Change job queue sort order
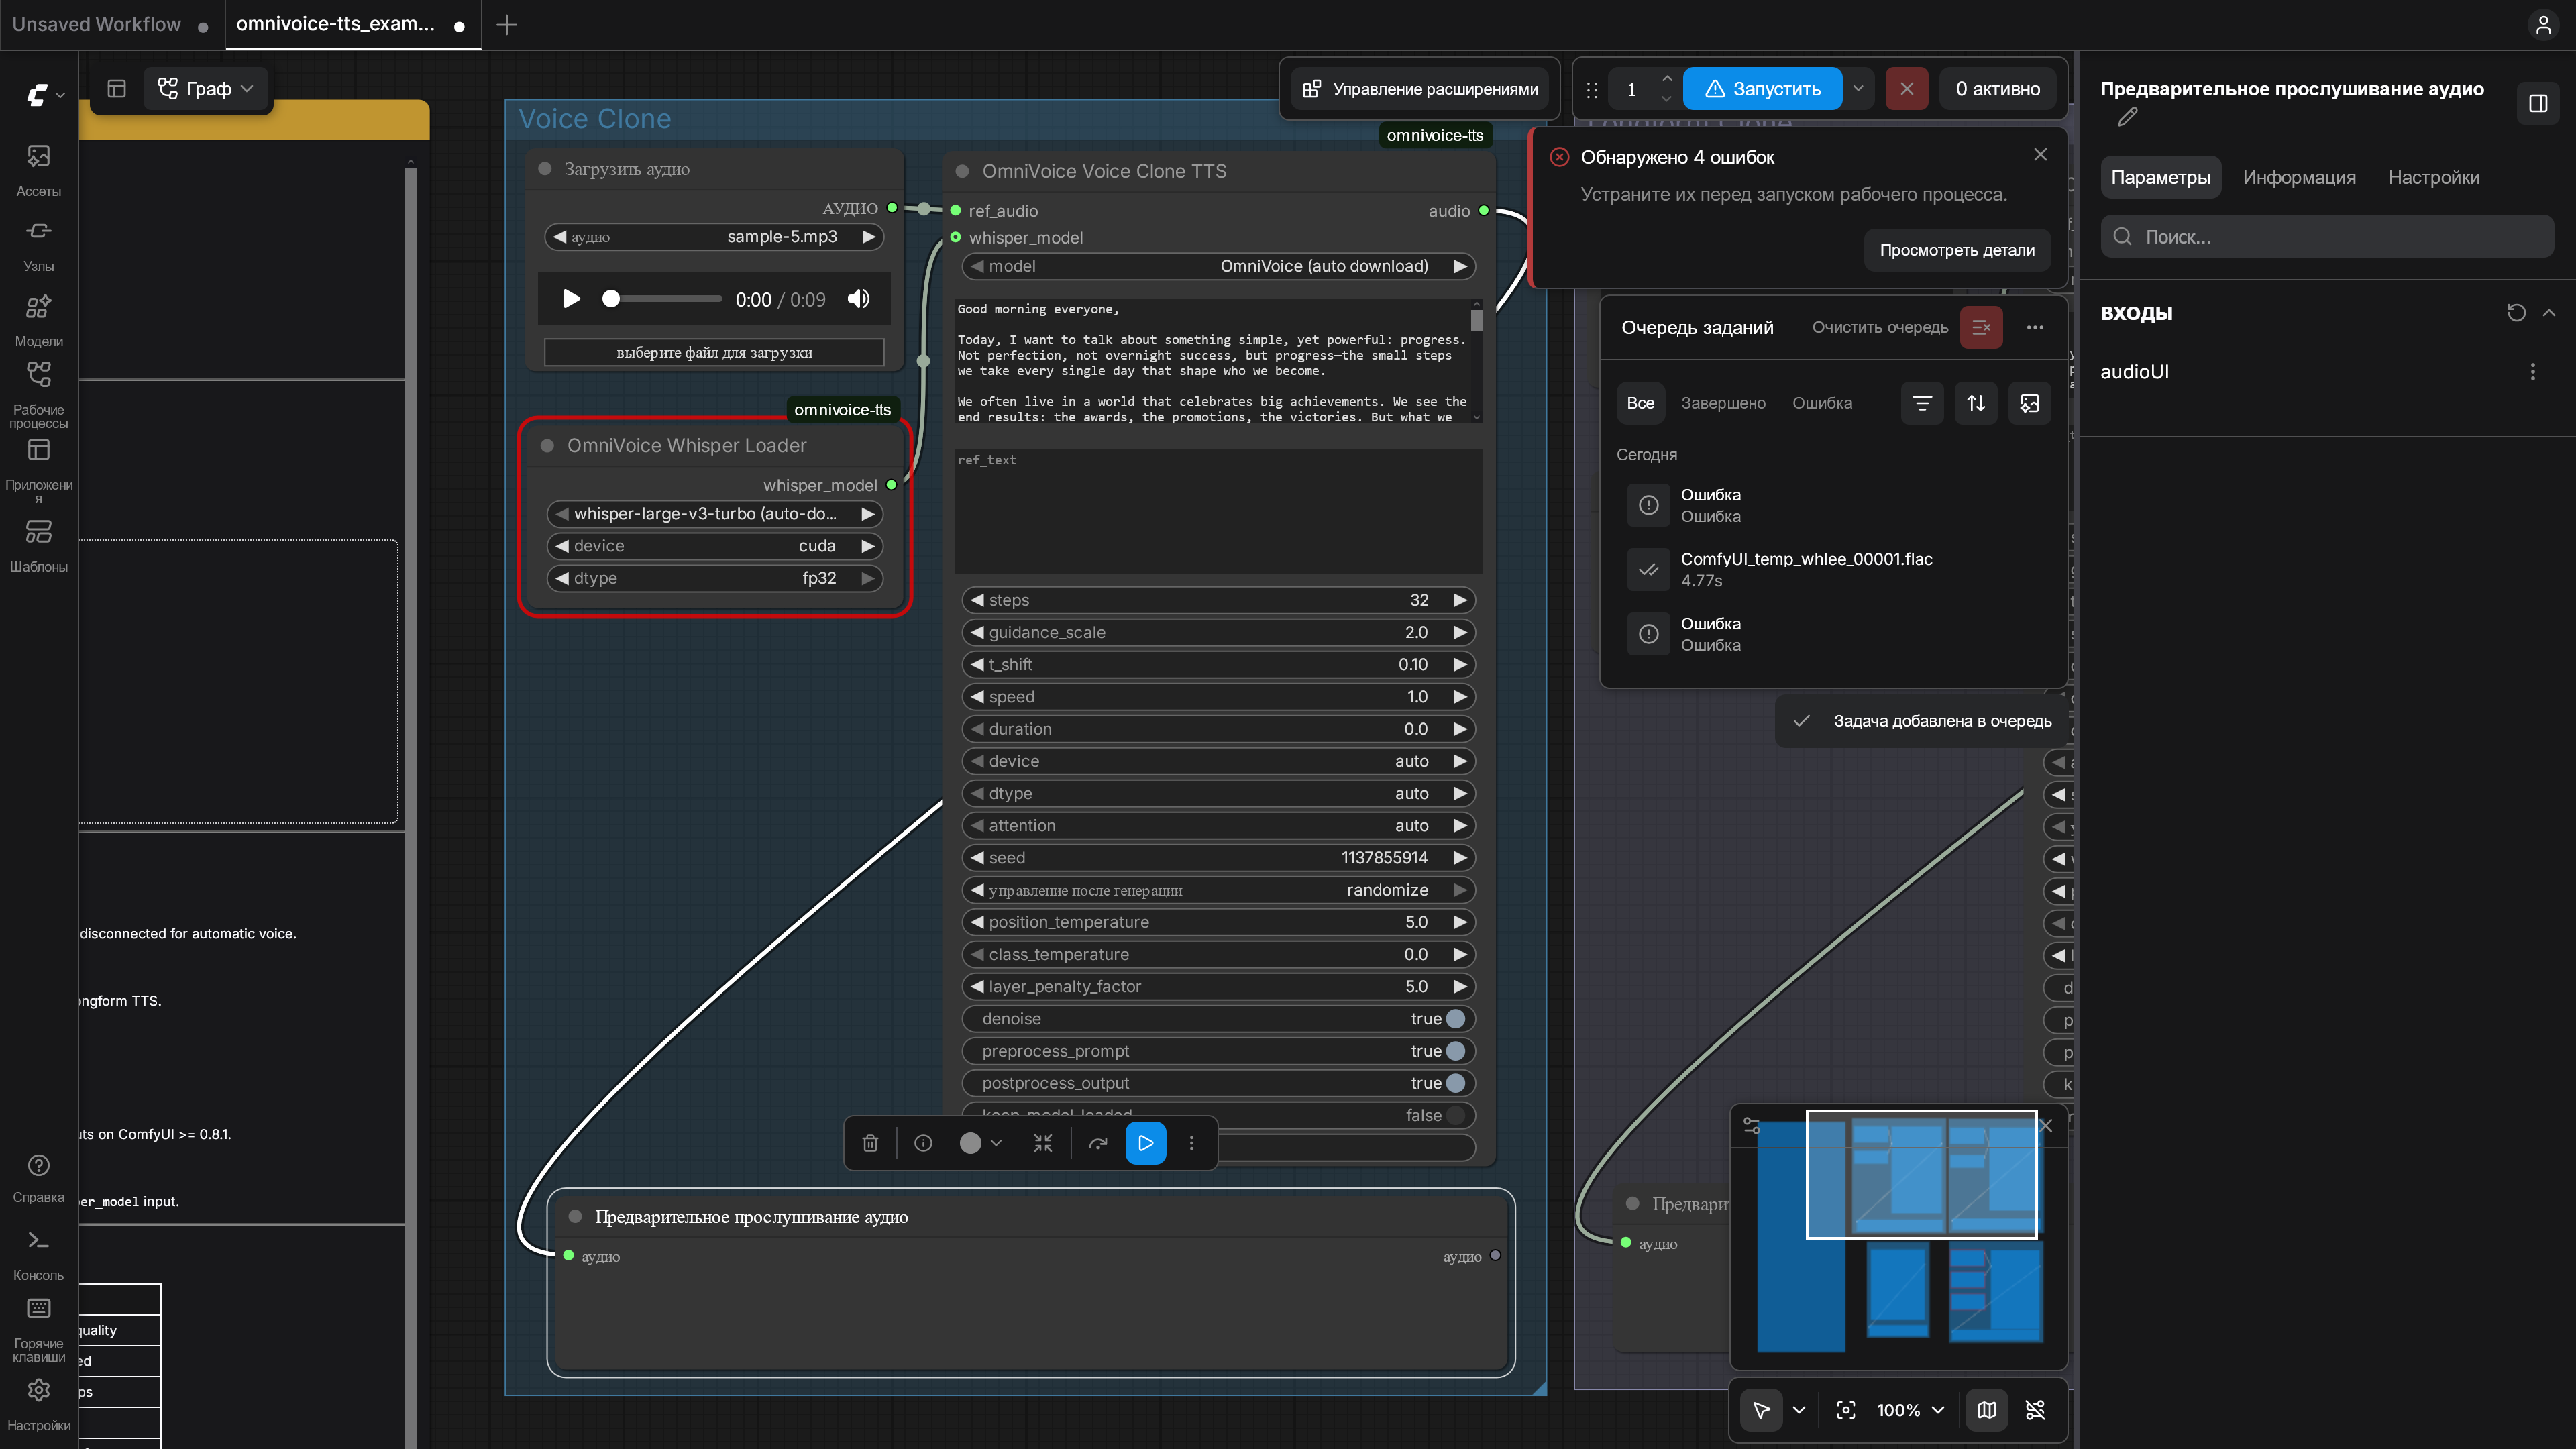The height and width of the screenshot is (1449, 2576). point(1976,403)
